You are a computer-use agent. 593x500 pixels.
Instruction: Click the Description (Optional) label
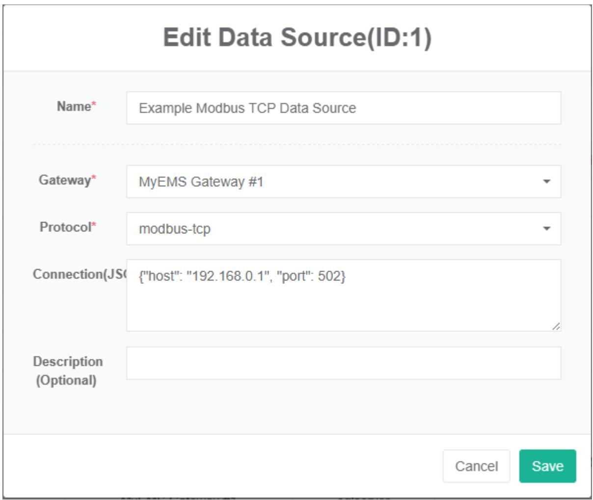click(68, 371)
